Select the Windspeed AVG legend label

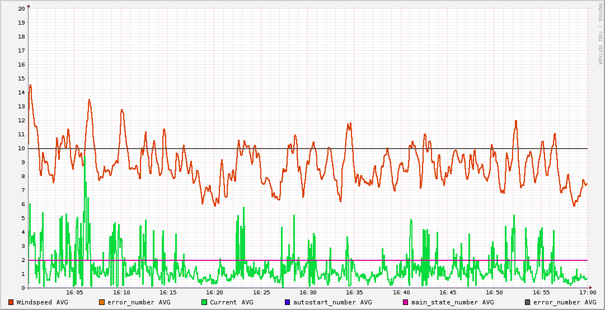coord(42,302)
